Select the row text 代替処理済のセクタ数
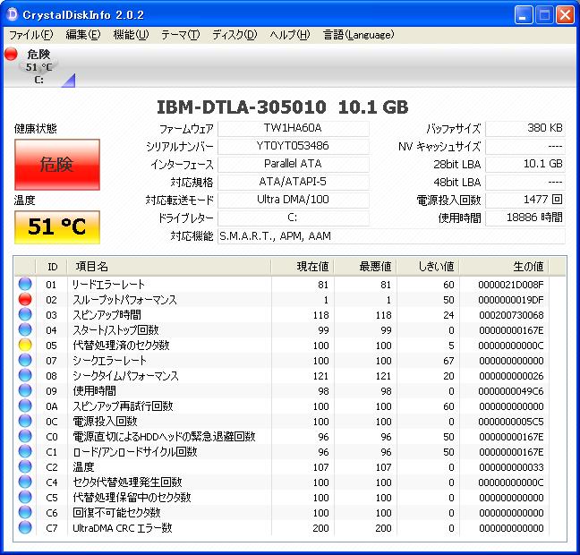 coord(121,346)
